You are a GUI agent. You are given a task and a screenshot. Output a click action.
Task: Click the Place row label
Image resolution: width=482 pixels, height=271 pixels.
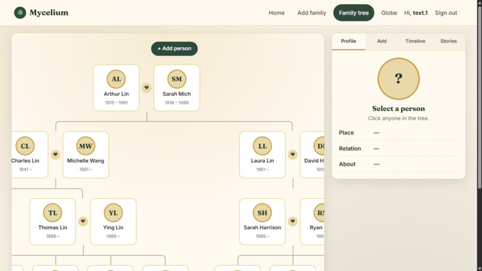(346, 133)
